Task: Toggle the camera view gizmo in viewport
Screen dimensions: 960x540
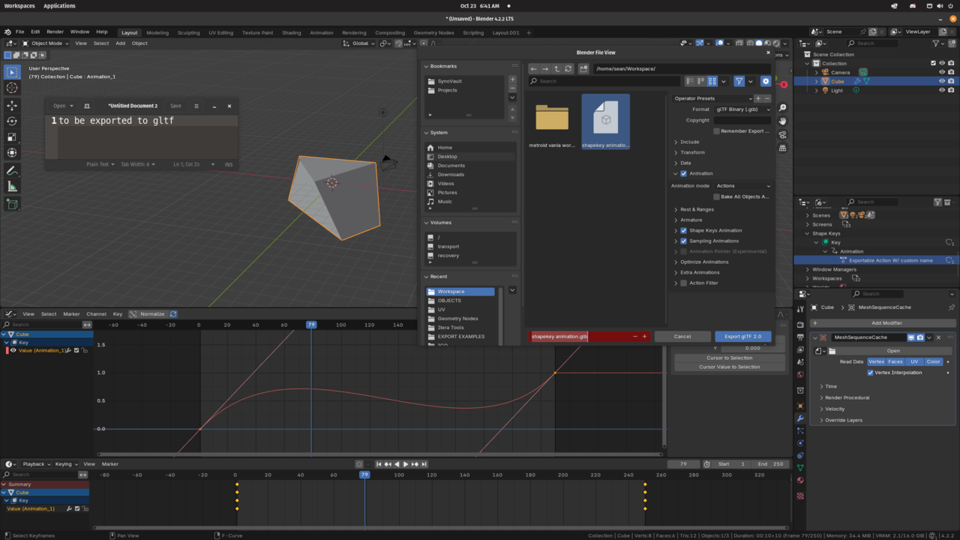Action: [x=783, y=135]
